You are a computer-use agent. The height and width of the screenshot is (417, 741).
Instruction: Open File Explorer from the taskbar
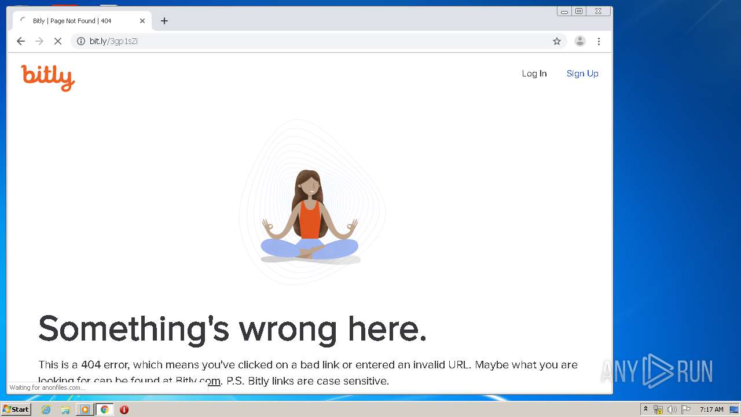[65, 409]
